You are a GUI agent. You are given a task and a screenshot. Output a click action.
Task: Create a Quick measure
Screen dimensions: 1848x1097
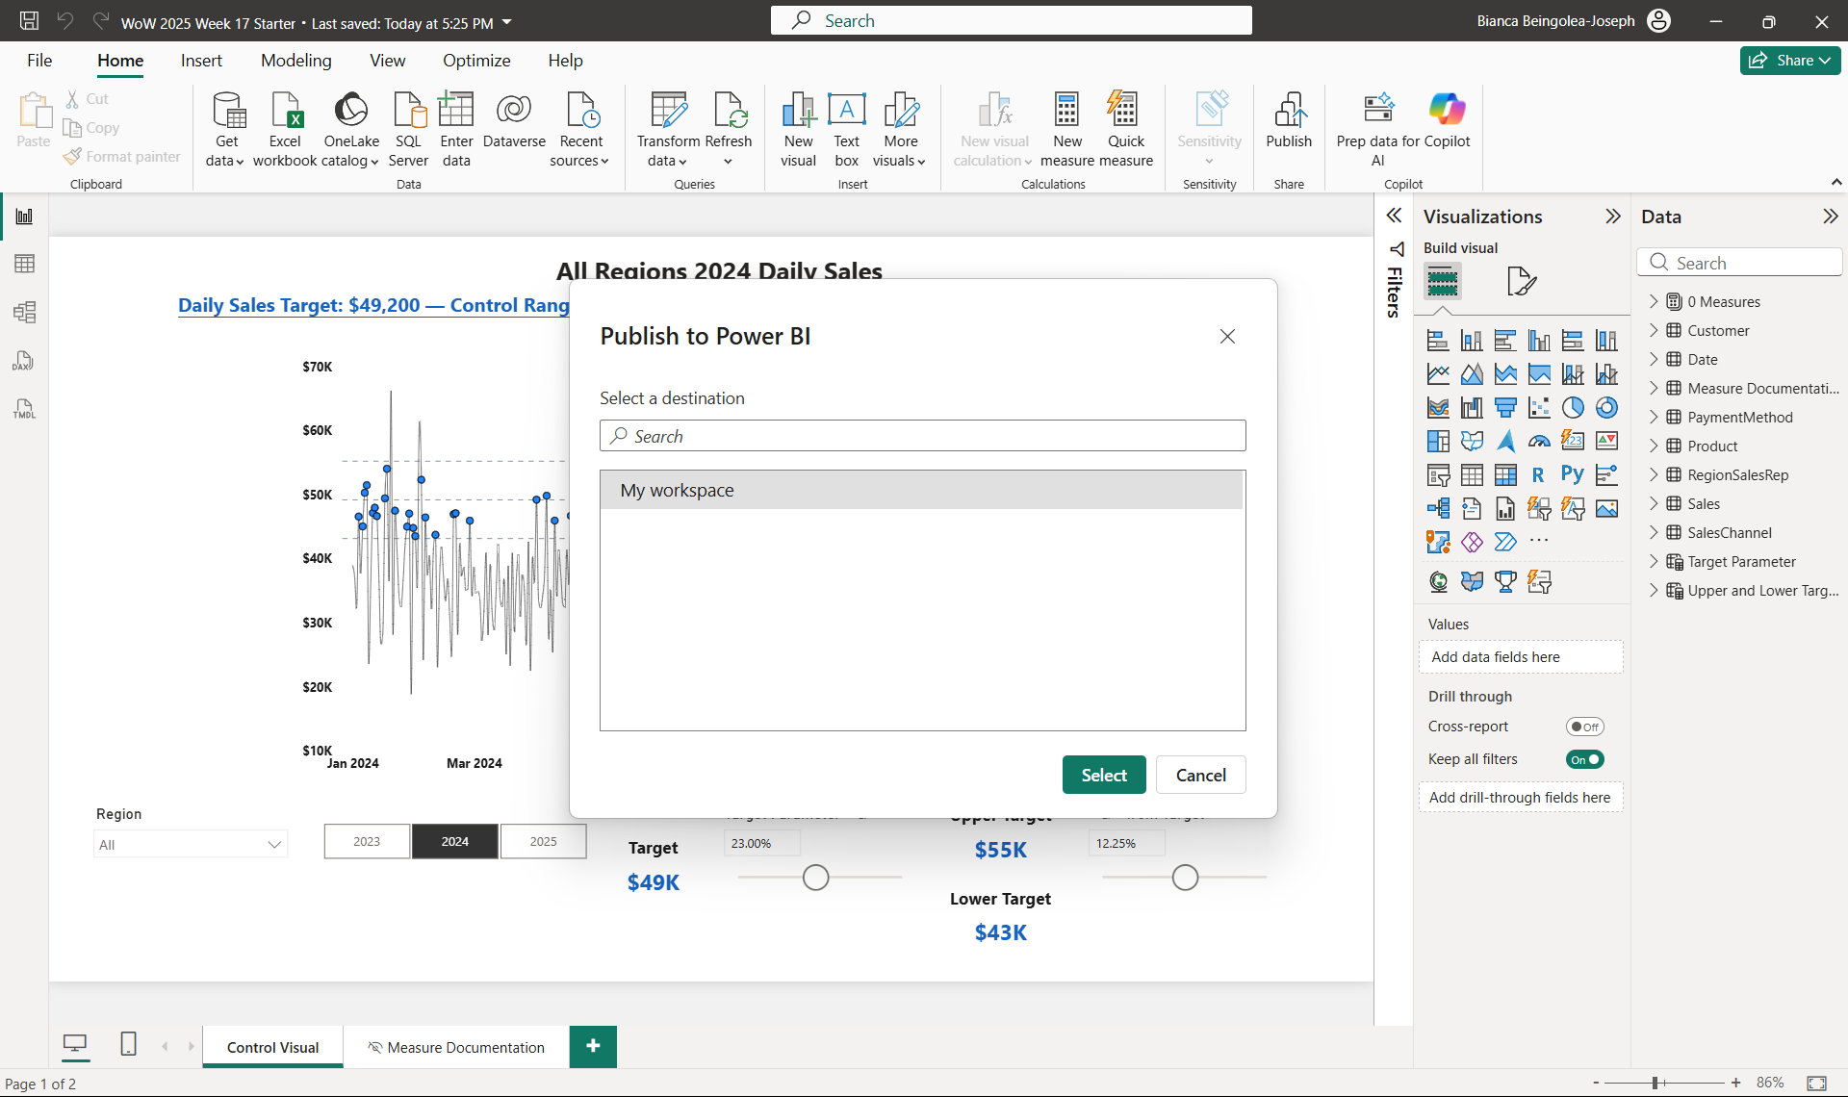(1125, 130)
